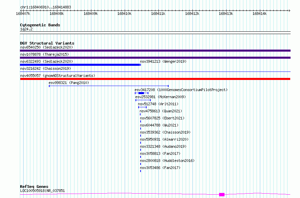
Task: Click the 168408k ruler tick label
Action: (x=57, y=13)
